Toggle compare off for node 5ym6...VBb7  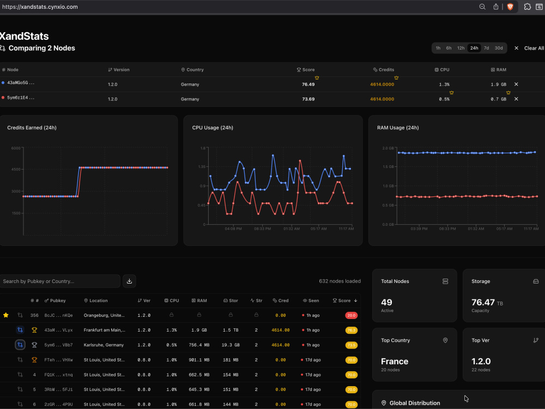(20, 345)
